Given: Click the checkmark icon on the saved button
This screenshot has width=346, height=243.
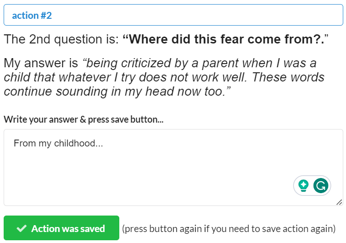Looking at the screenshot, I should point(21,228).
